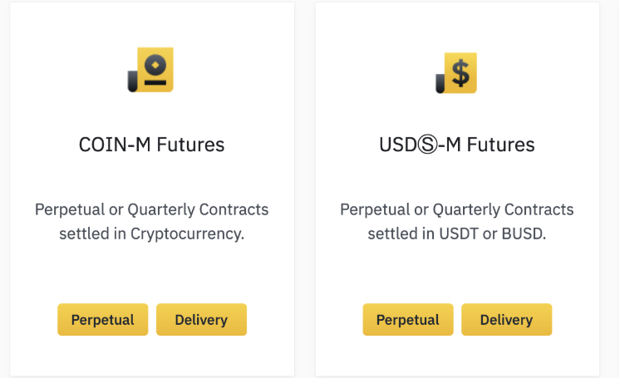
Task: Open COIN-M Delivery contracts
Action: click(x=201, y=320)
